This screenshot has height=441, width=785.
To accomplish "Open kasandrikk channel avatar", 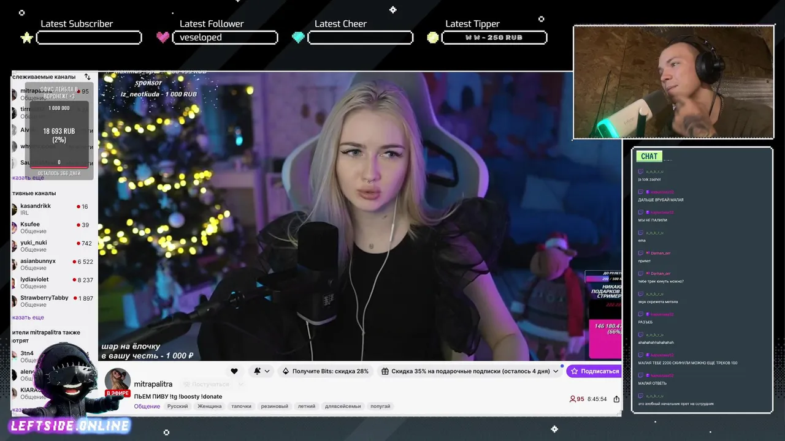I will point(15,209).
